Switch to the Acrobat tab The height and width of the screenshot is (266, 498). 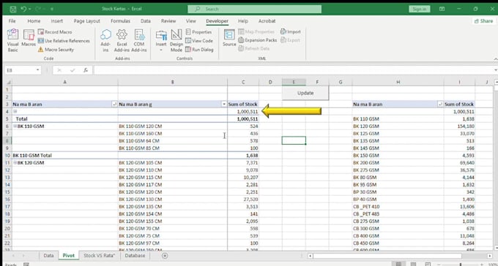pos(267,21)
